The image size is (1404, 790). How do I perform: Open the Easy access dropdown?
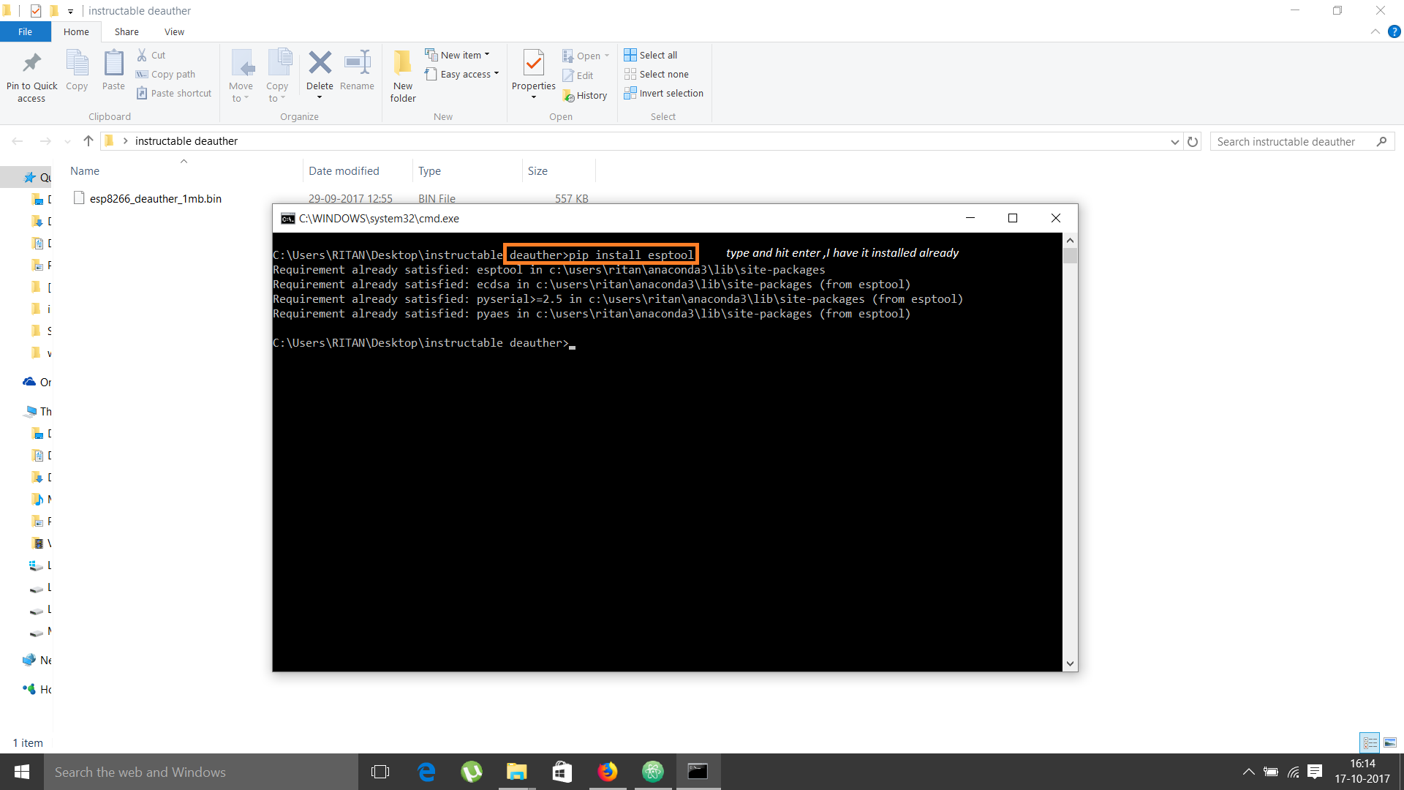pyautogui.click(x=462, y=75)
